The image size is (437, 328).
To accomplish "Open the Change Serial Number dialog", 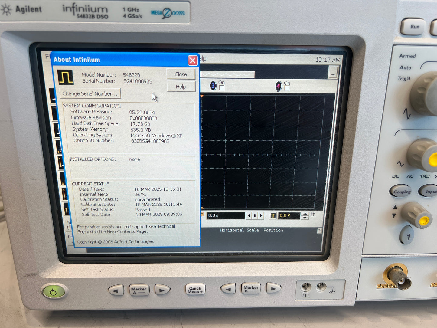I will (90, 94).
